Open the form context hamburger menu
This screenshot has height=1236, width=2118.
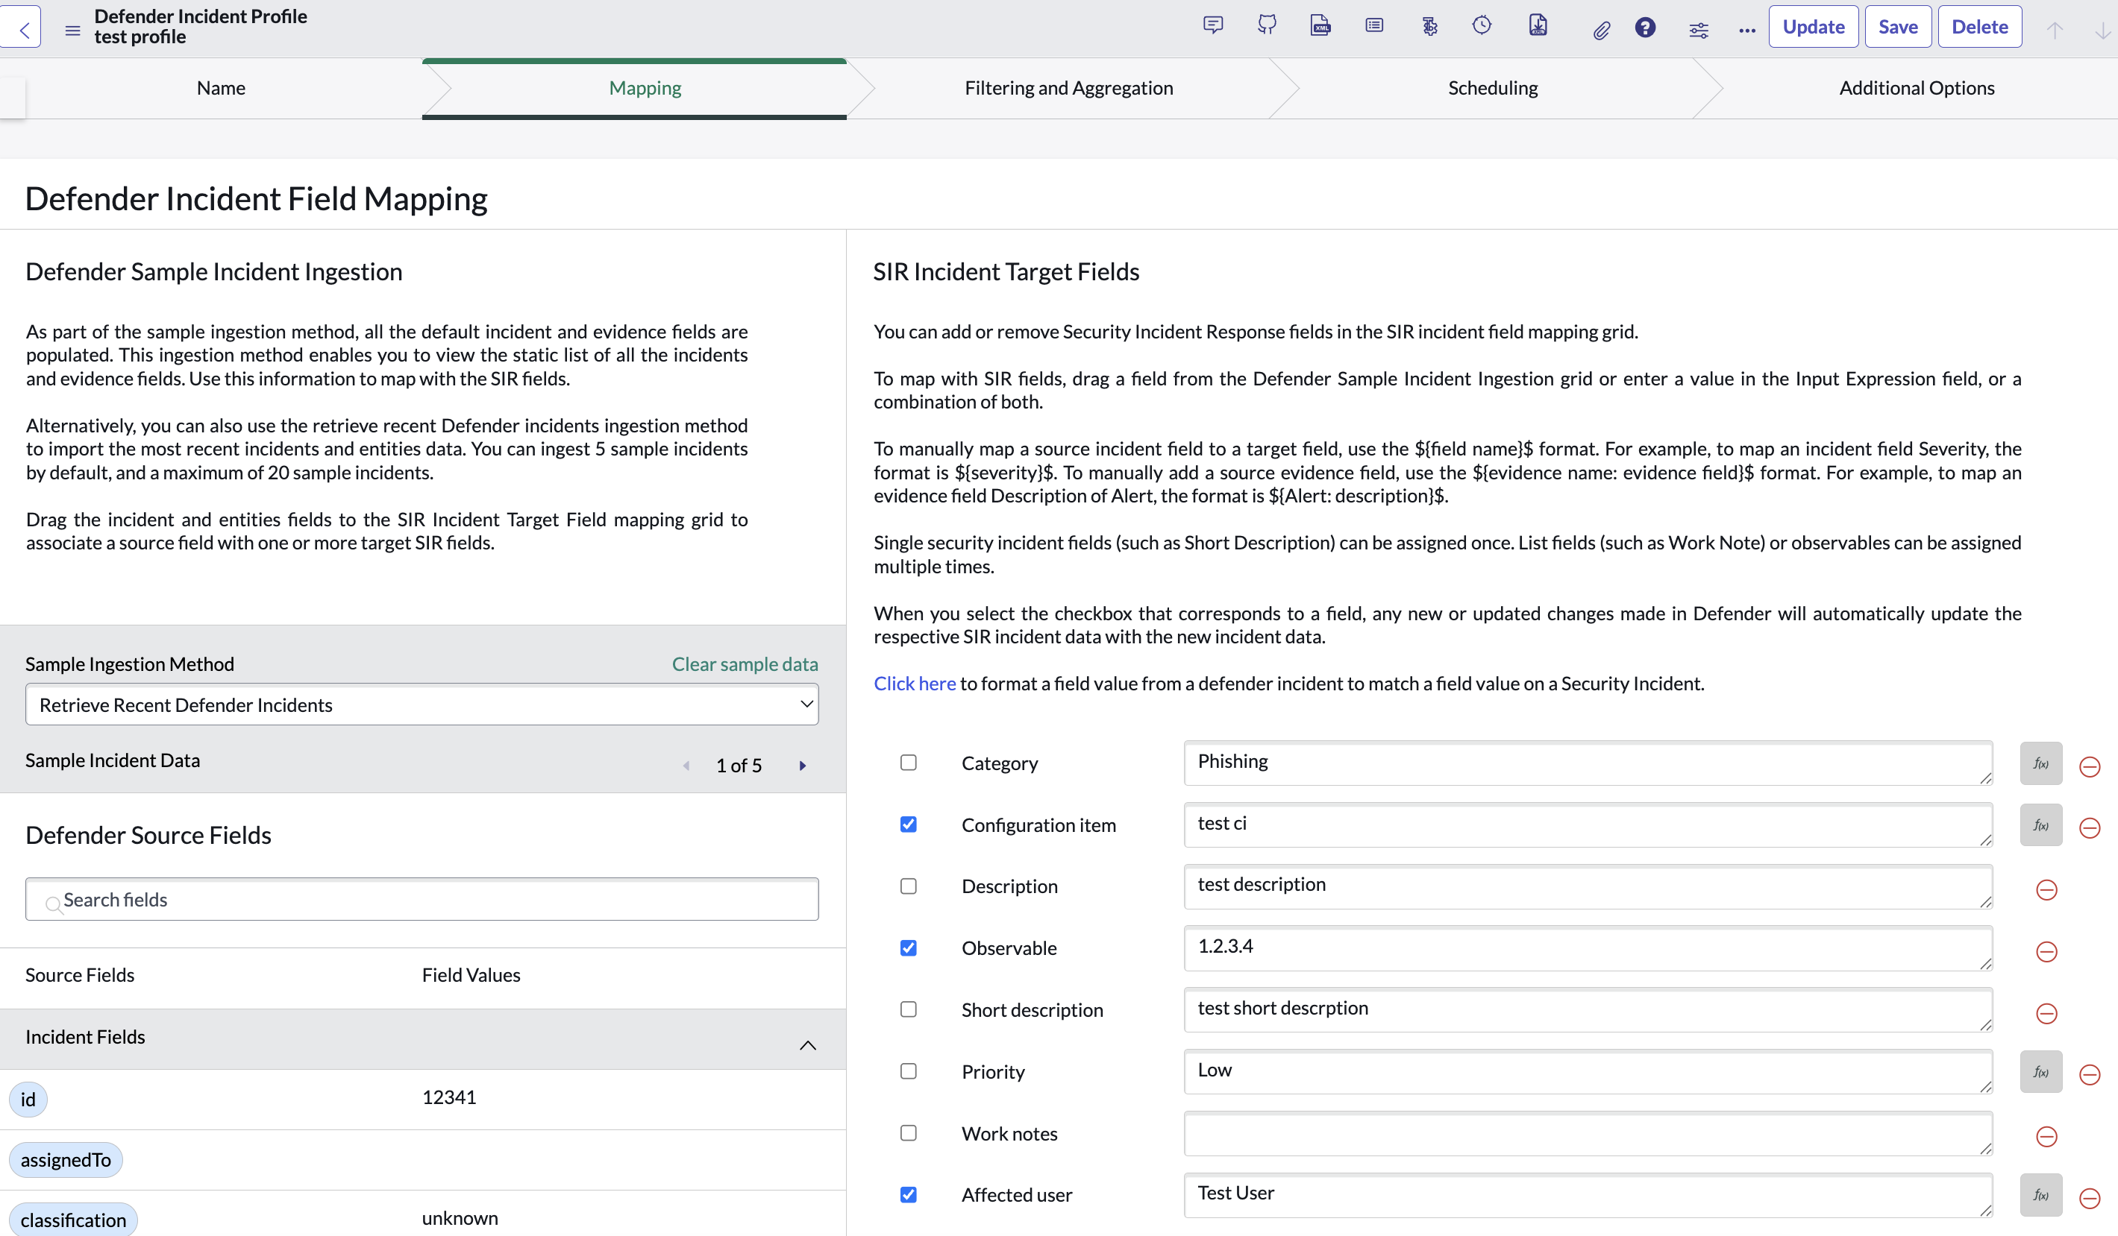pos(73,31)
